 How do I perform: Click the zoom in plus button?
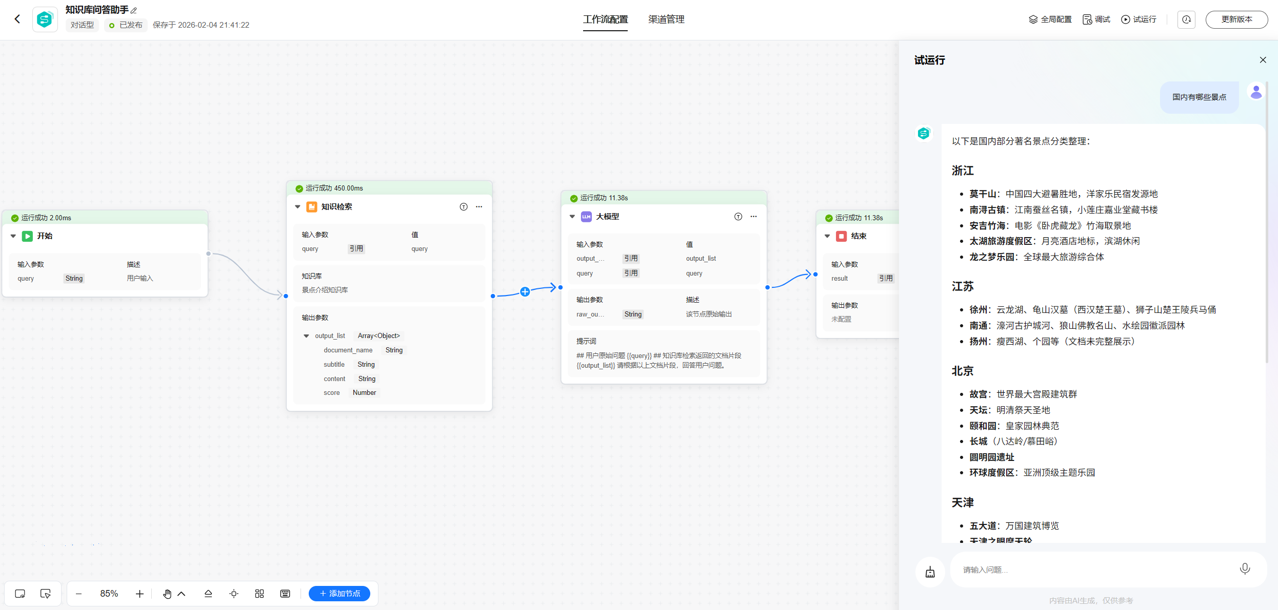(x=139, y=594)
